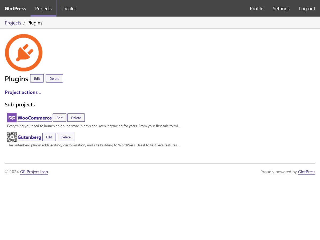Edit the Gutenberg sub-project
320x240 pixels.
pyautogui.click(x=49, y=137)
